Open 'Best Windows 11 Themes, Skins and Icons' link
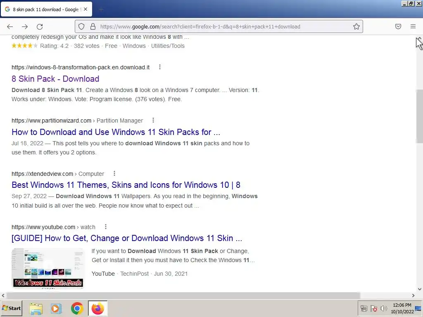 point(126,185)
